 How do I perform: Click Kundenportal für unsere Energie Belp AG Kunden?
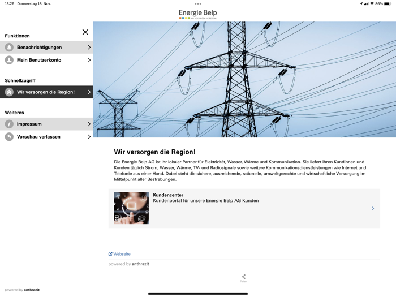206,200
